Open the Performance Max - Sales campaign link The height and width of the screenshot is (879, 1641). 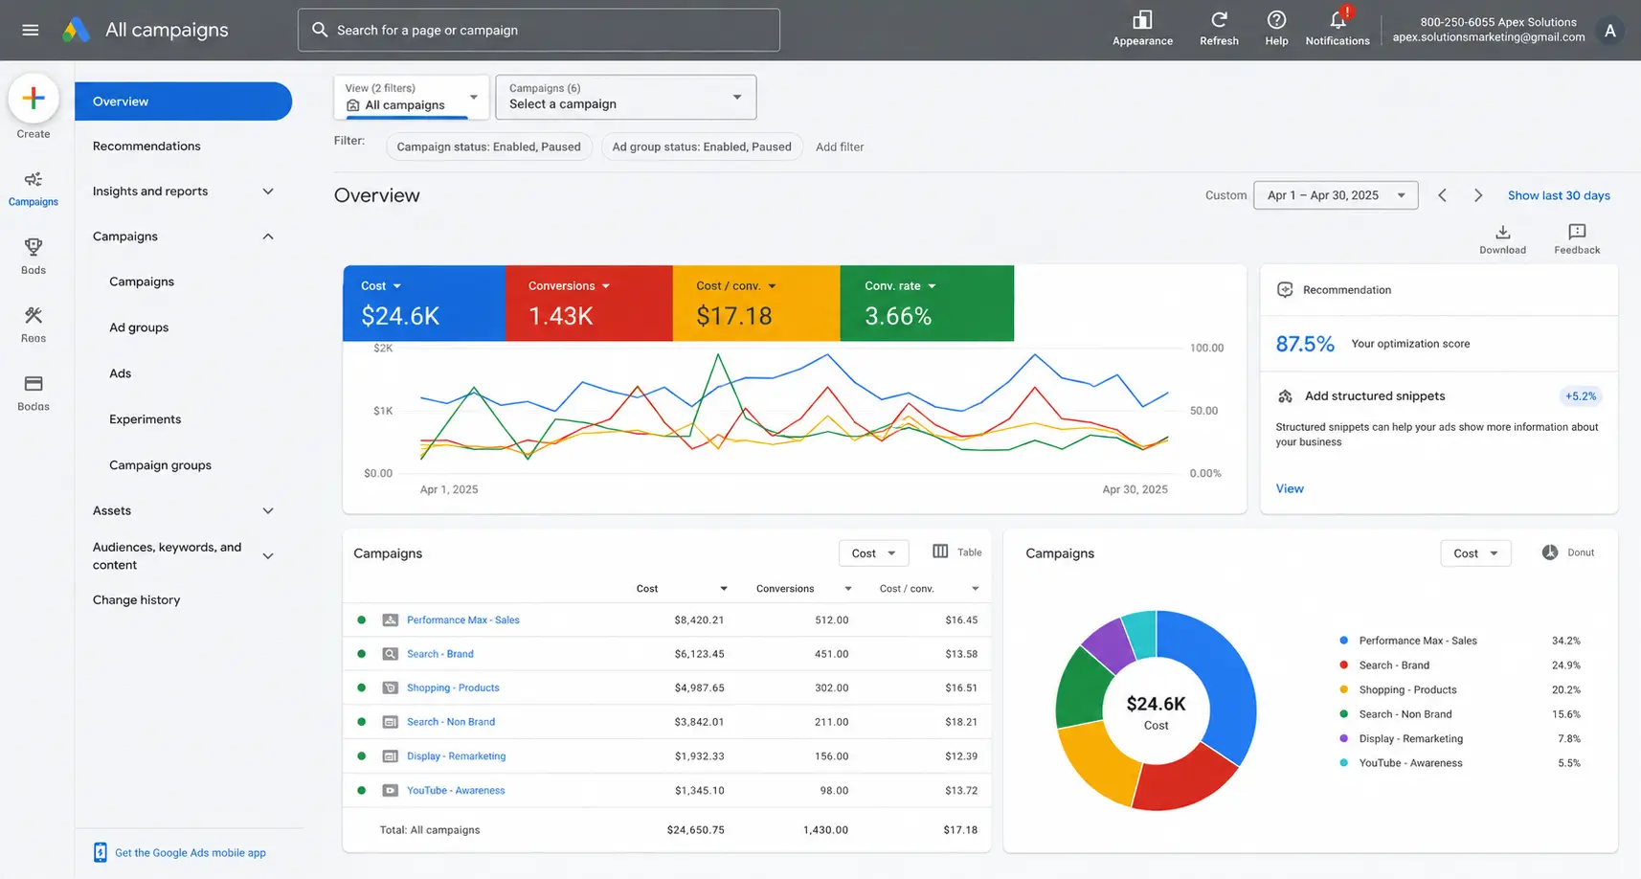tap(463, 620)
